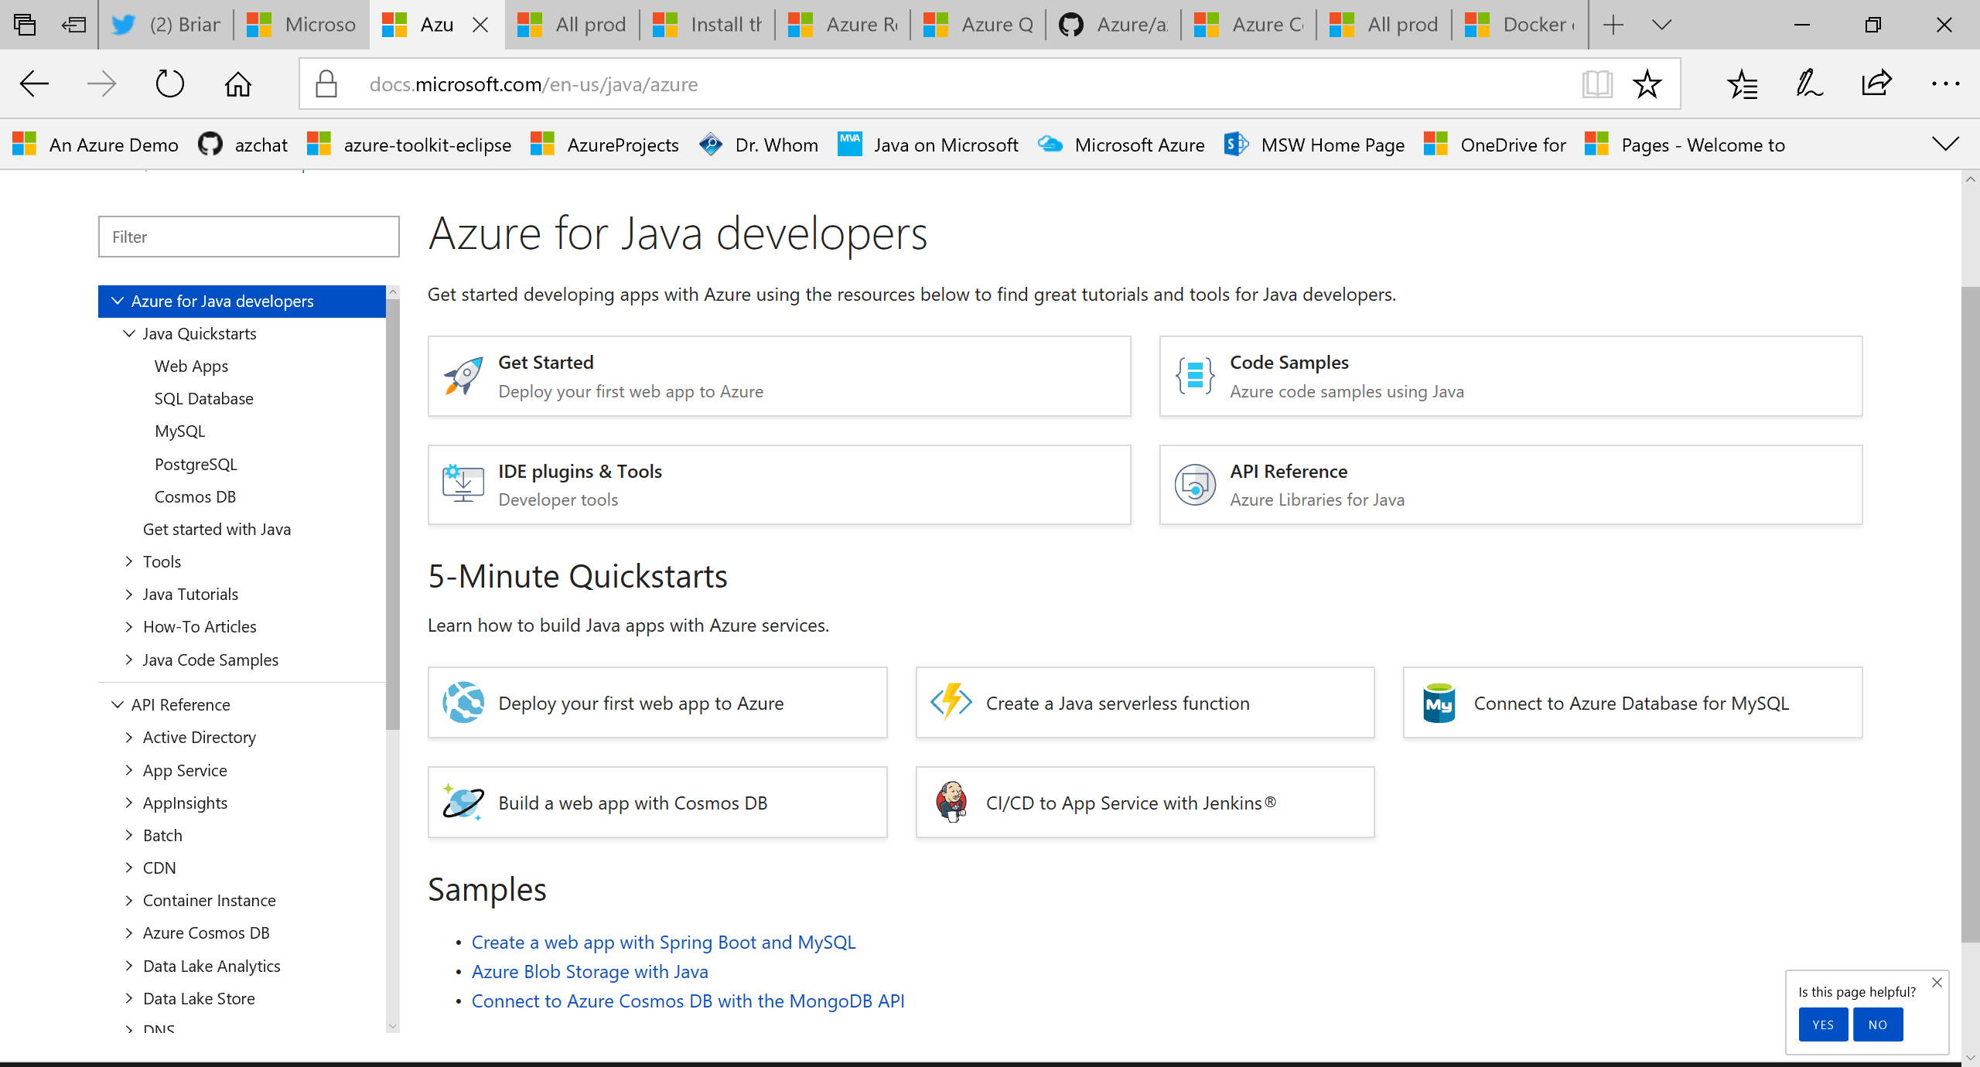Open the Settings and more ellipsis

pyautogui.click(x=1945, y=84)
